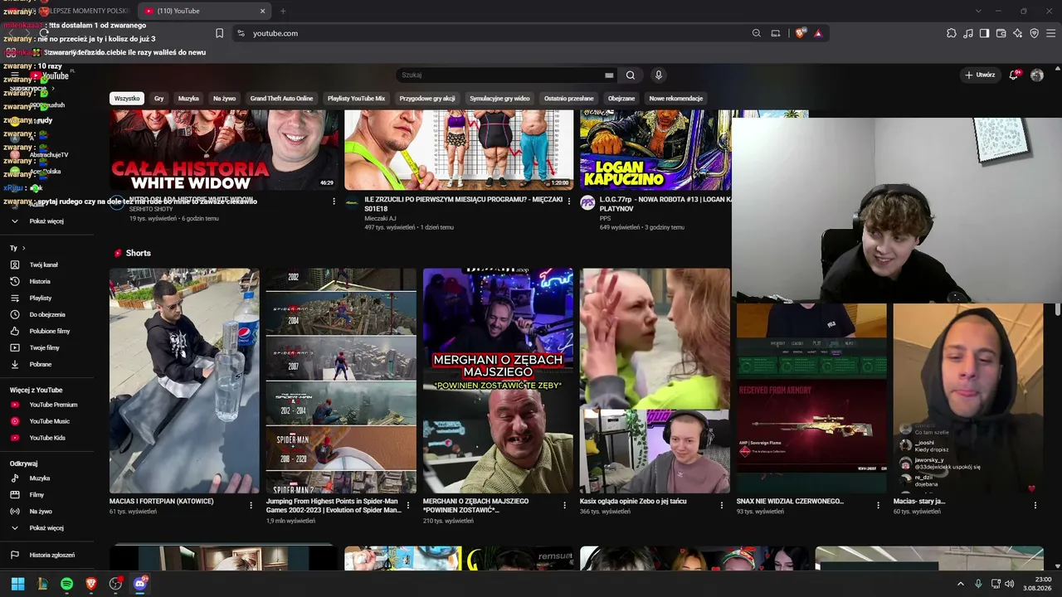Select the Przygodowe gry akcji chip
This screenshot has width=1062, height=597.
coord(427,99)
